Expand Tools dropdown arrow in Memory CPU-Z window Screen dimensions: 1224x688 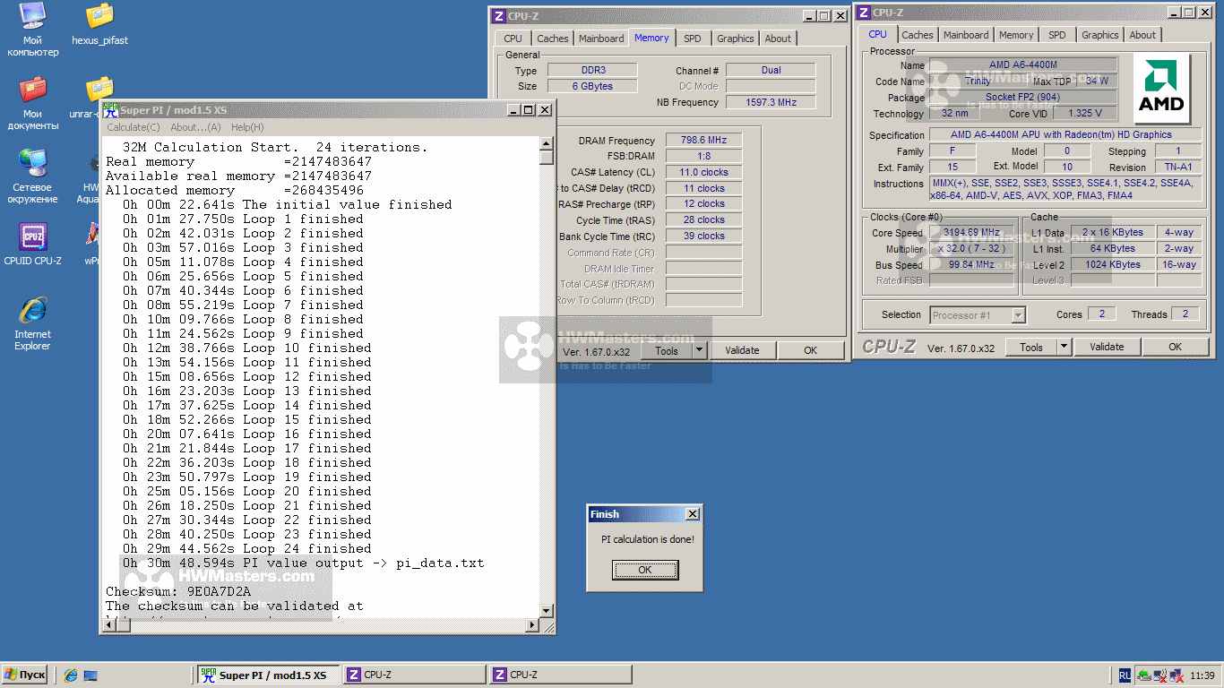tap(700, 350)
